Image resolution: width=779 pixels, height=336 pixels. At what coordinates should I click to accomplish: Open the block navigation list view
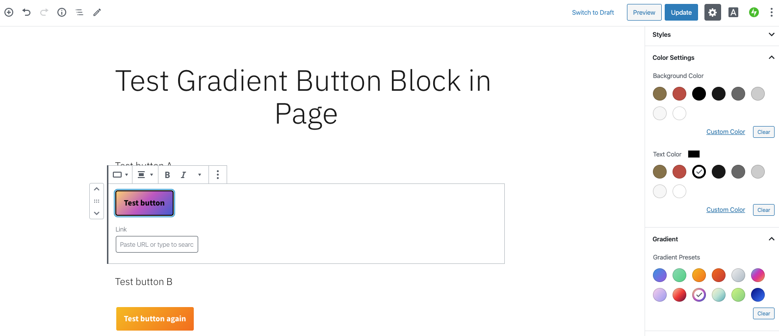point(79,12)
